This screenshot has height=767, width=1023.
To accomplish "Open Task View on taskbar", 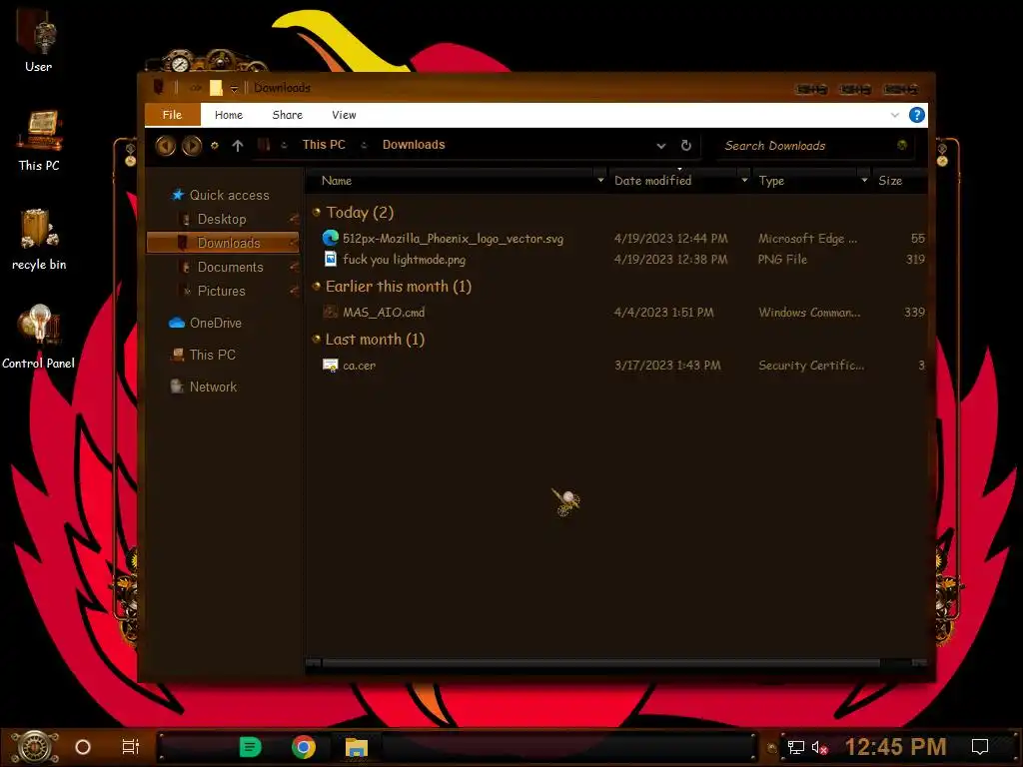I will click(x=131, y=747).
